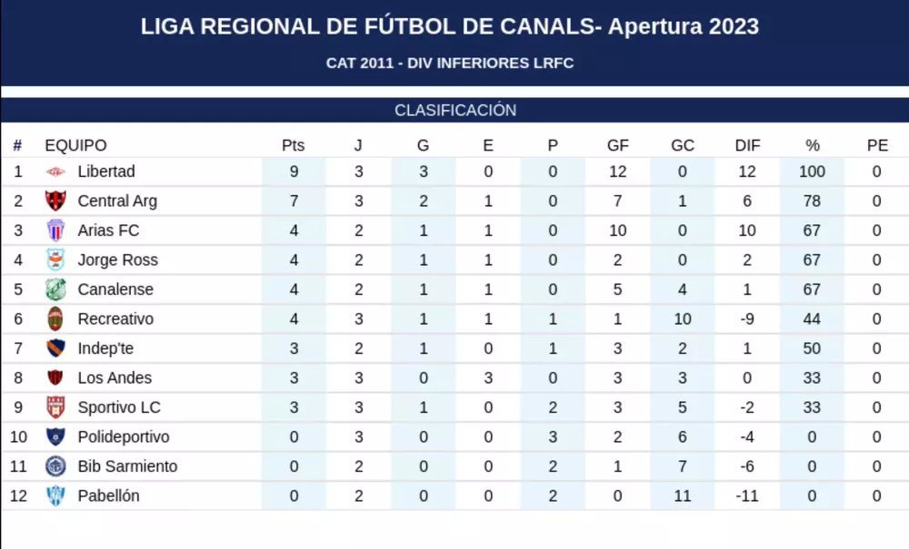Viewport: 909px width, 549px height.
Task: Select the CLASIFICACIÓN section header
Action: [x=454, y=111]
